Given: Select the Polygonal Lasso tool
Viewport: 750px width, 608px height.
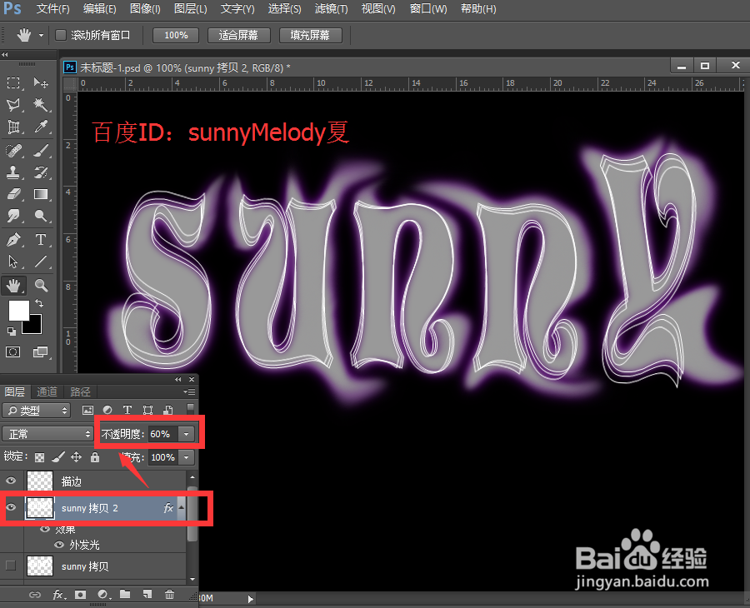Looking at the screenshot, I should click(13, 105).
